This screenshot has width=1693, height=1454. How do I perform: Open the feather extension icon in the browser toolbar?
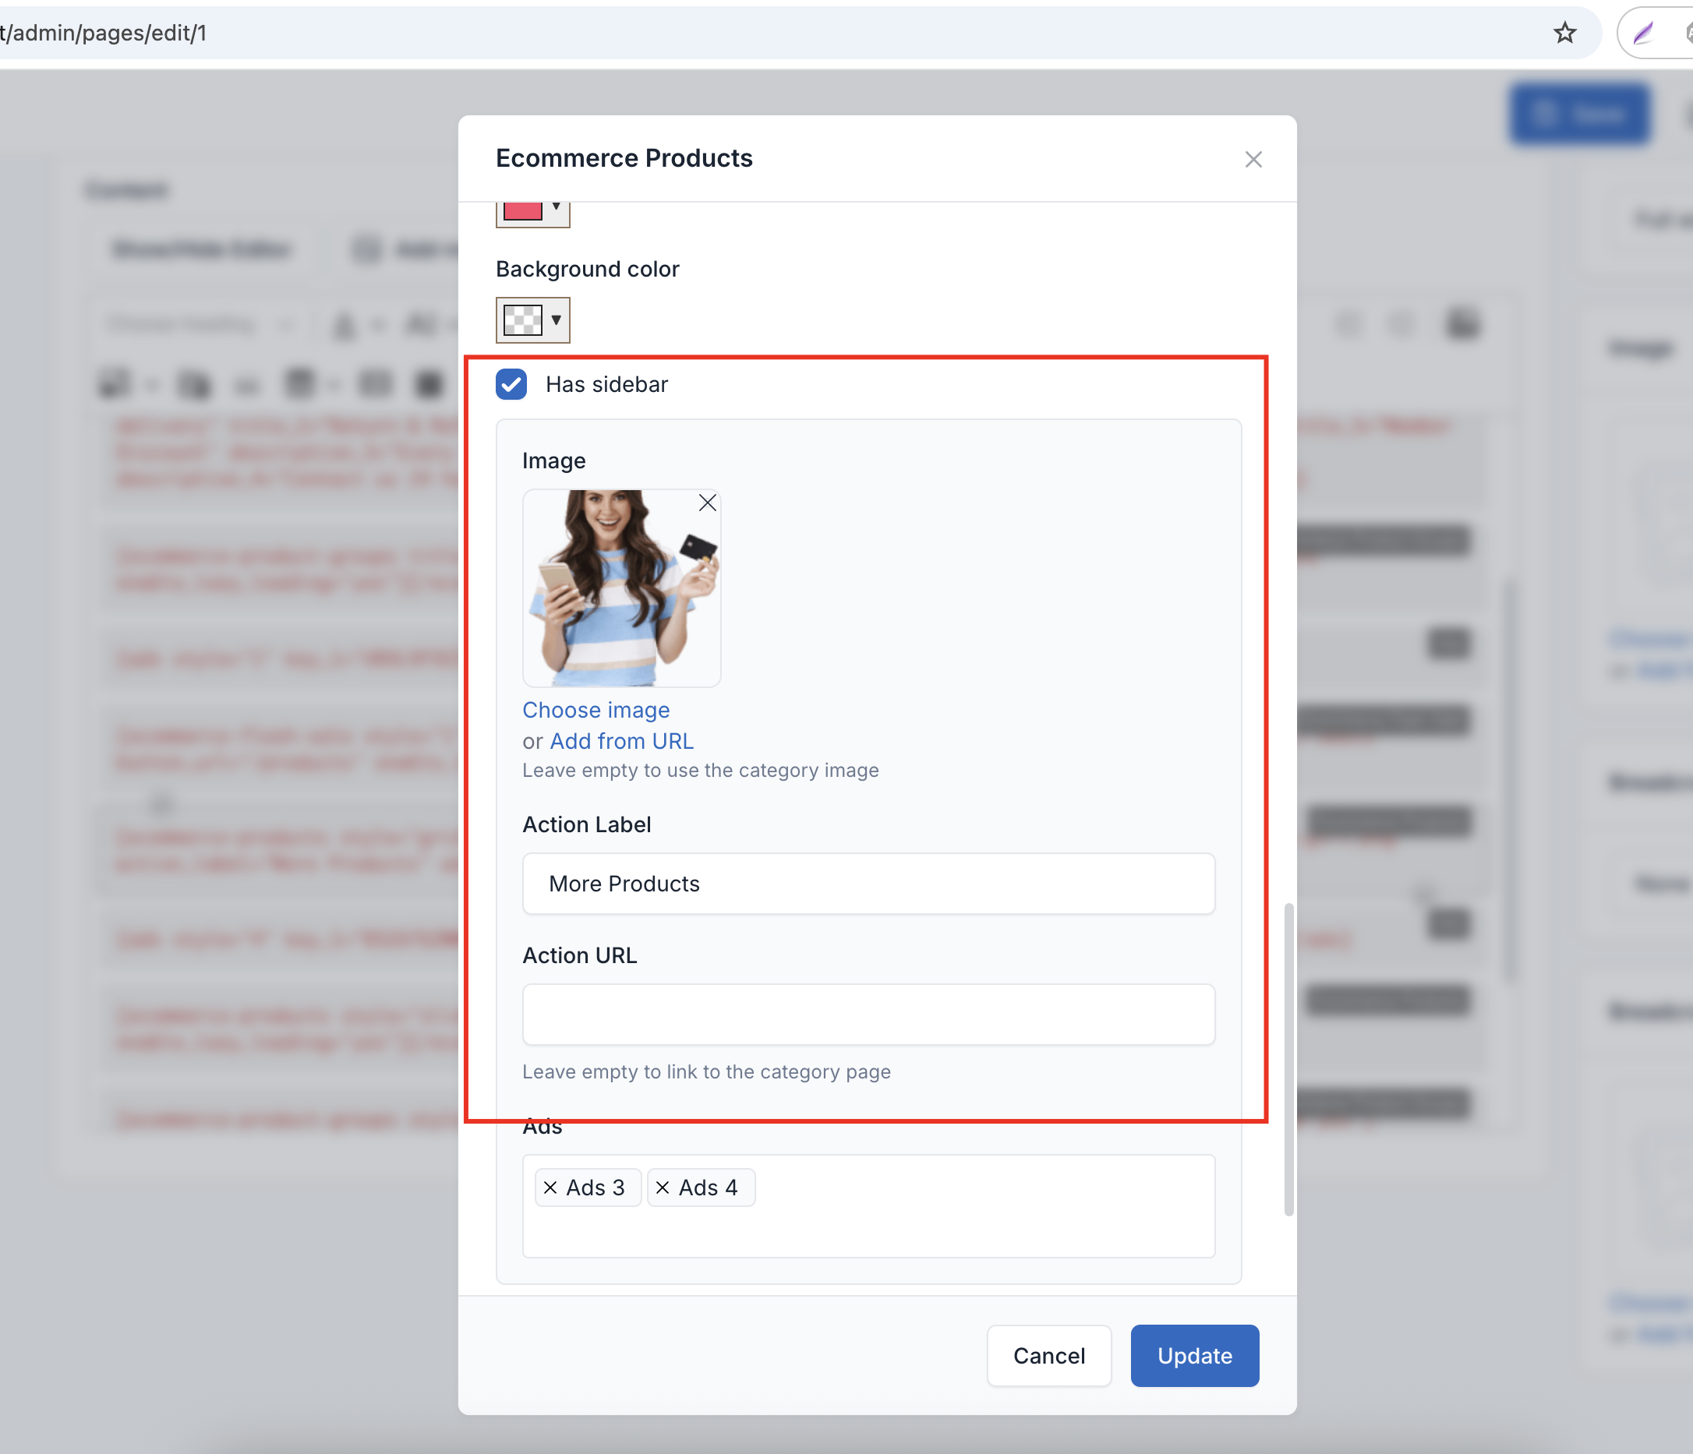pos(1643,33)
